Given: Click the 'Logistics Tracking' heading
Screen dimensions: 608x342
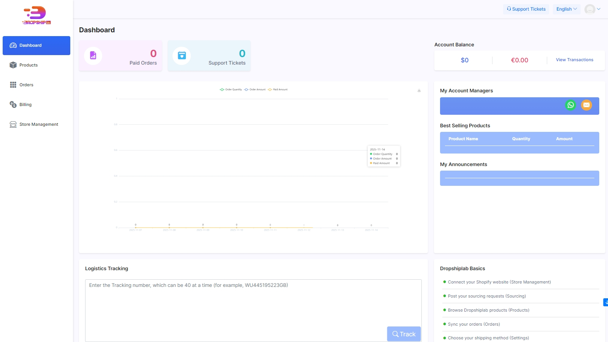Looking at the screenshot, I should 106,269.
